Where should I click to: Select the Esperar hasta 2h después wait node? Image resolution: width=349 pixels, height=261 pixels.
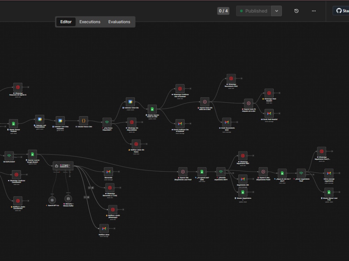248,103
